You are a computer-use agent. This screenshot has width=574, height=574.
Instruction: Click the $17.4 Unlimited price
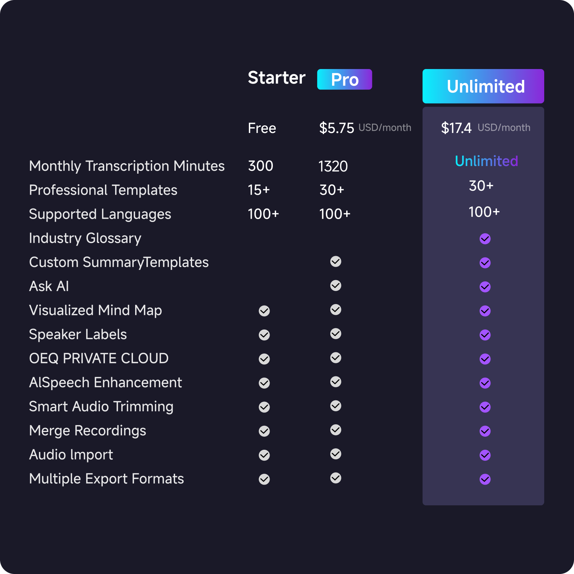pos(456,128)
